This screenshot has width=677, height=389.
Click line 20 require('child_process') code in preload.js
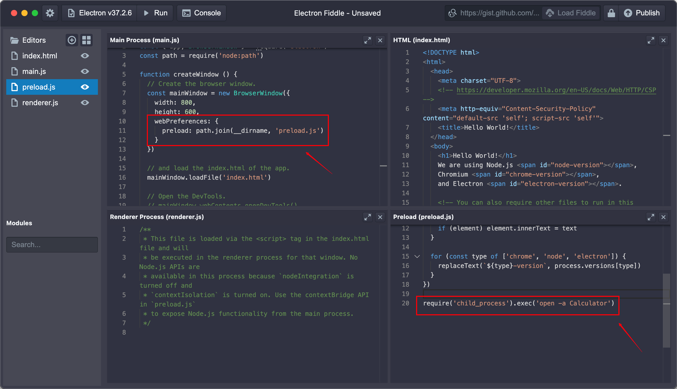pos(519,303)
